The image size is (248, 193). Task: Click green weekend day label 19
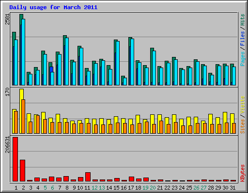(145, 188)
